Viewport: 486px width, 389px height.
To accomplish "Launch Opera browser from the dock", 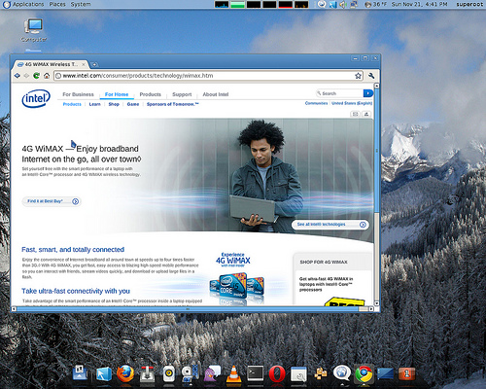I will tap(277, 374).
